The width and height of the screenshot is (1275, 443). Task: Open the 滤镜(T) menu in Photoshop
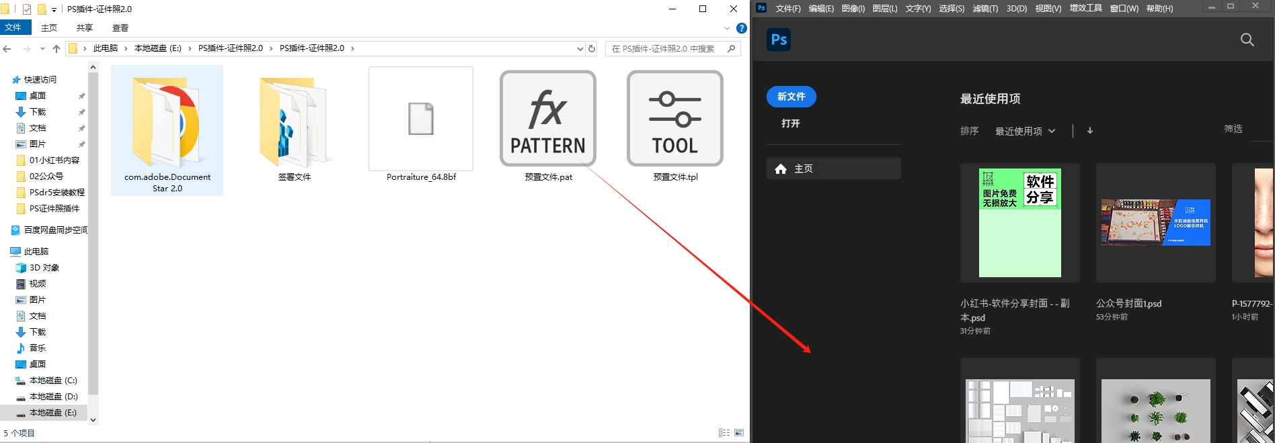coord(985,9)
